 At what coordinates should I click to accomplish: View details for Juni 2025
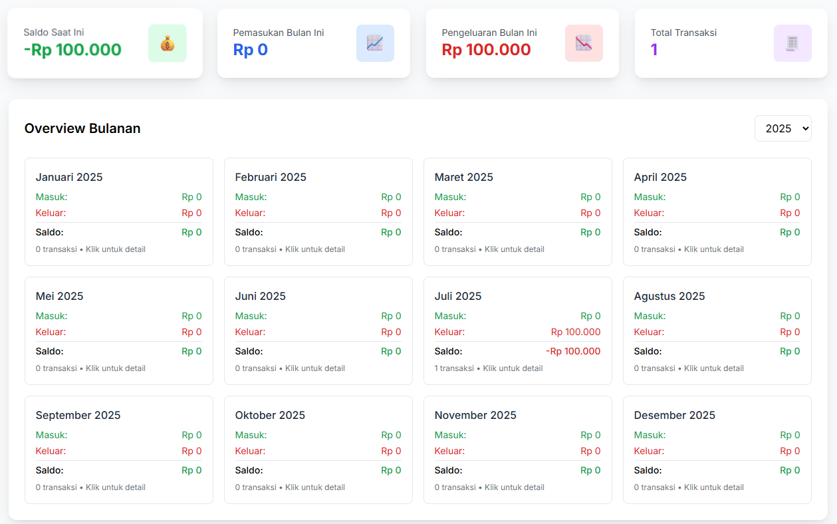(318, 330)
